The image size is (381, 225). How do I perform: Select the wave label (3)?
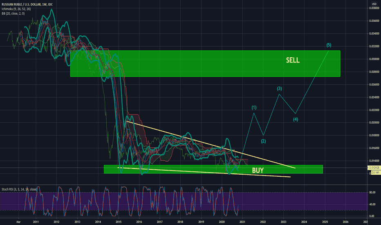280,88
